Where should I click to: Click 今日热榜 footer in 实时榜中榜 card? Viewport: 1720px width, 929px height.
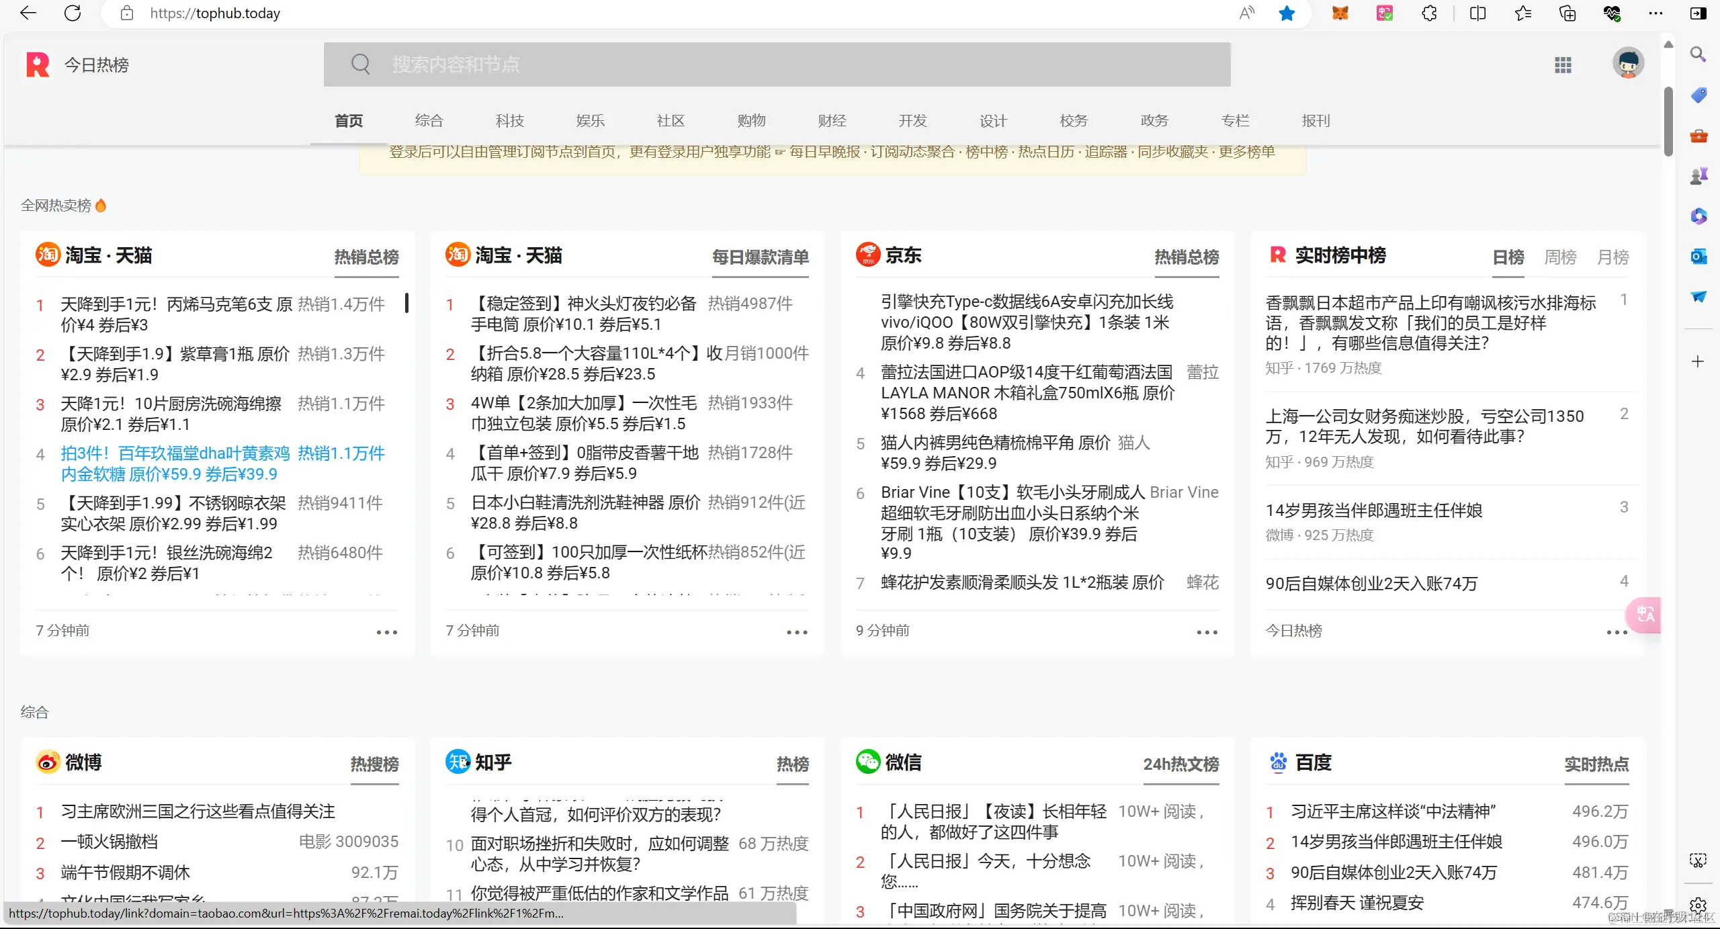(x=1294, y=631)
